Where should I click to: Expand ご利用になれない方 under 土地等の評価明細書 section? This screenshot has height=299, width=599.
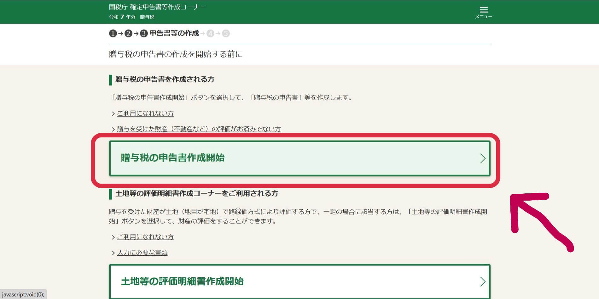click(146, 237)
